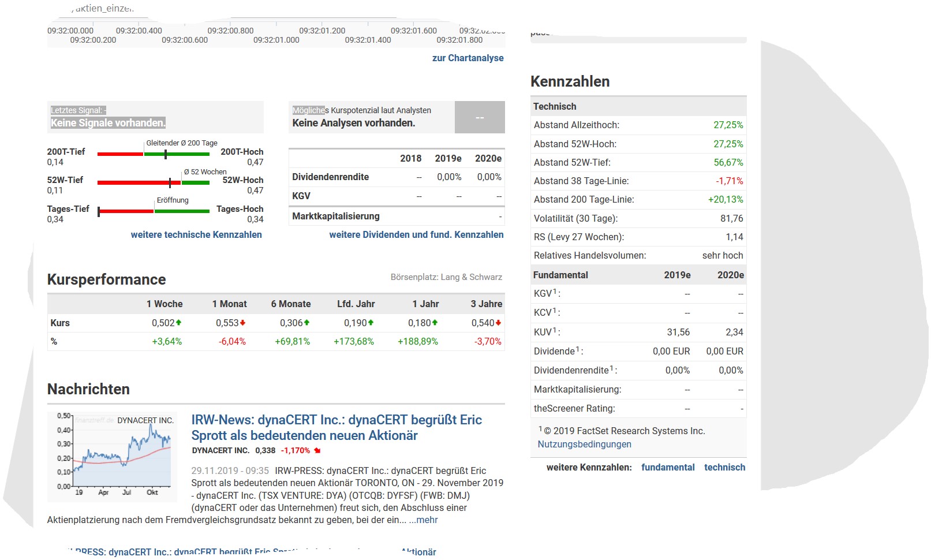Click the red down arrow beside Kurs 0,540
The width and height of the screenshot is (931, 560).
[499, 323]
